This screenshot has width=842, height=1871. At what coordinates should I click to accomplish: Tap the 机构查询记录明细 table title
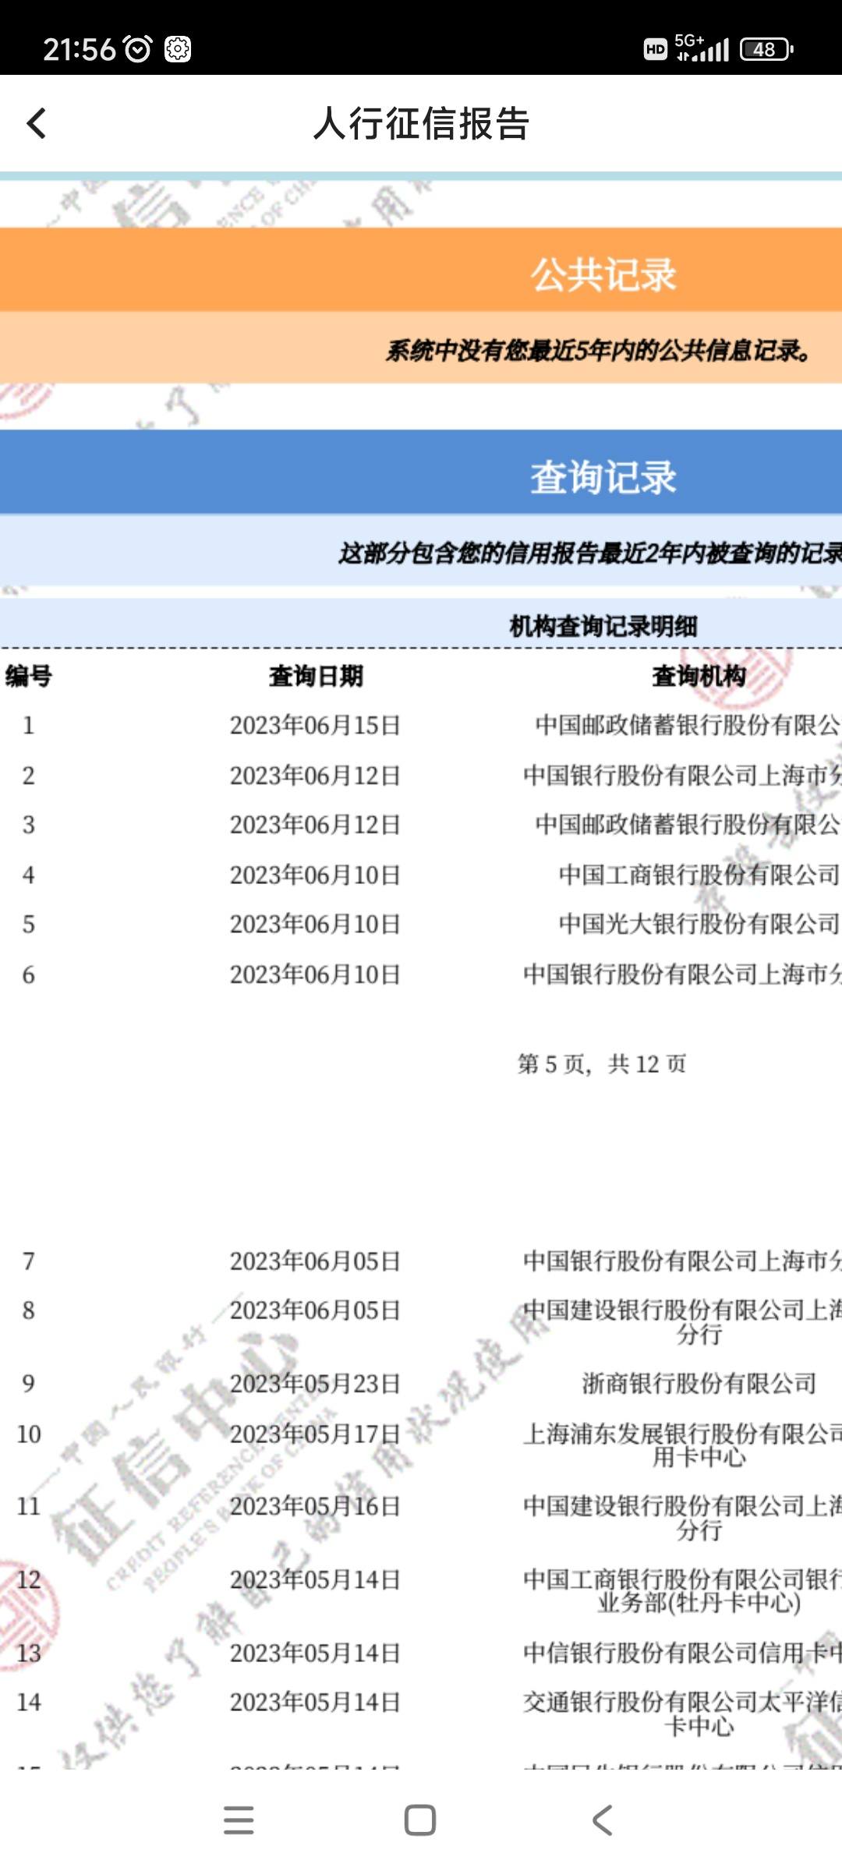[x=603, y=625]
